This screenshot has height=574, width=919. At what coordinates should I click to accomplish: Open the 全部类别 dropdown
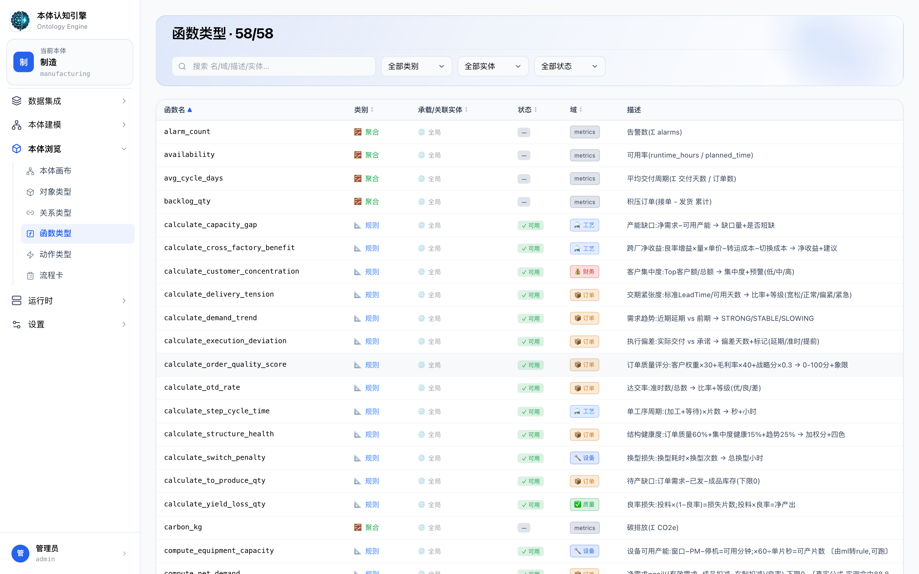coord(417,66)
